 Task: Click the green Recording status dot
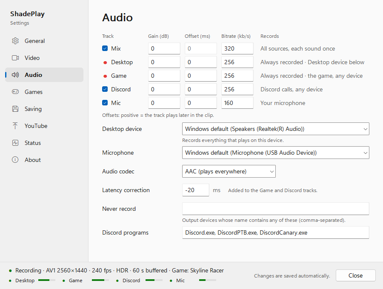click(x=10, y=271)
